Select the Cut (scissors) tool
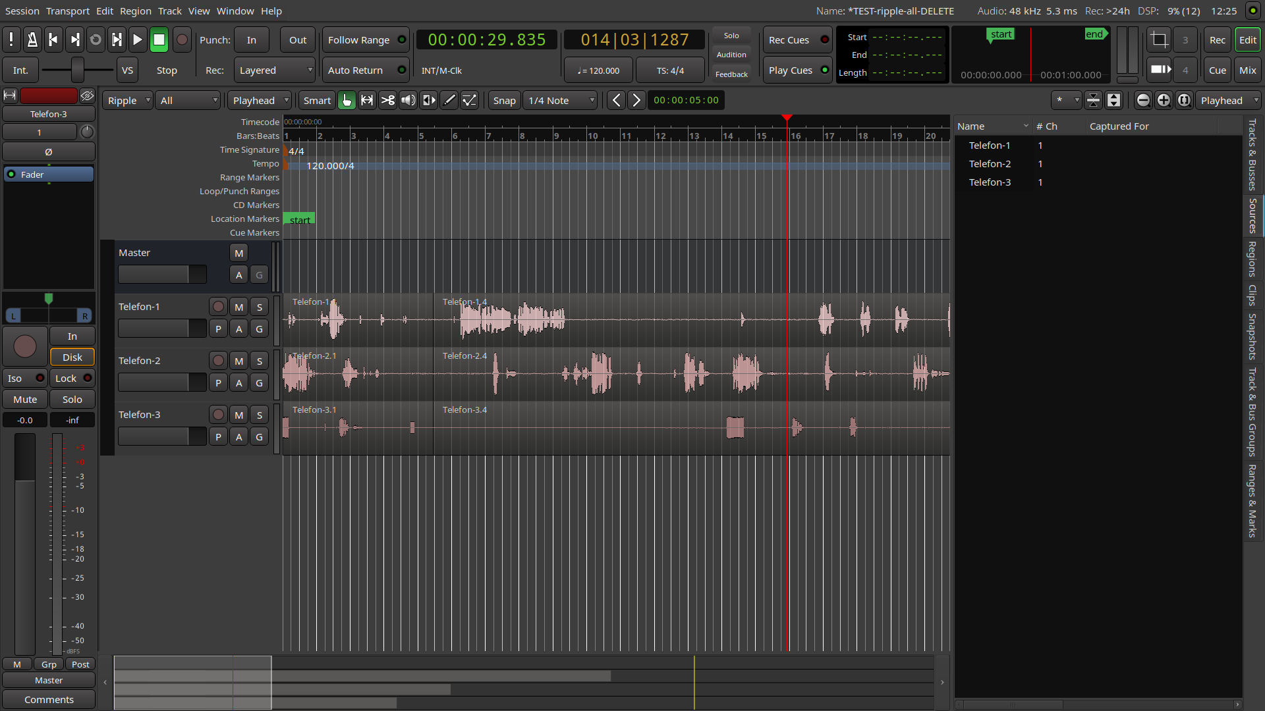Viewport: 1265px width, 711px height. click(x=388, y=100)
